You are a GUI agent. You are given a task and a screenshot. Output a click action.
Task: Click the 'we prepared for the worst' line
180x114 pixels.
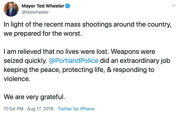click(43, 33)
